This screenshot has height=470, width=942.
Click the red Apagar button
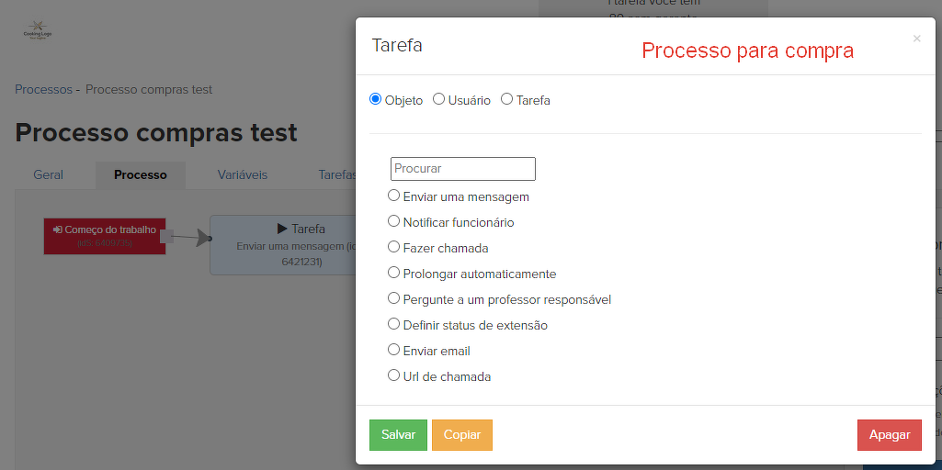coord(889,435)
